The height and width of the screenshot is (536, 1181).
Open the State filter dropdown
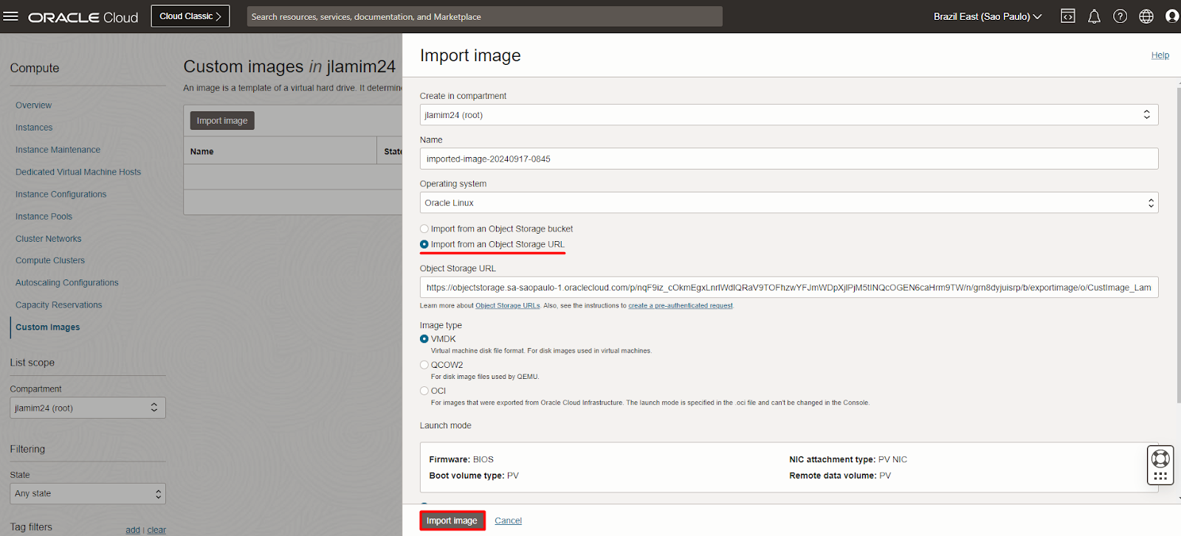[88, 493]
